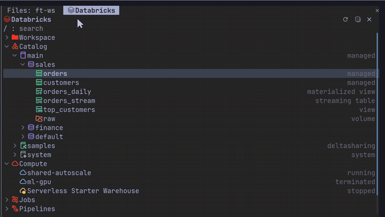This screenshot has width=385, height=217.
Task: Expand the finance schema
Action: (x=23, y=128)
